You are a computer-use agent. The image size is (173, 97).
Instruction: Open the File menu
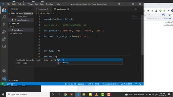point(8,4)
